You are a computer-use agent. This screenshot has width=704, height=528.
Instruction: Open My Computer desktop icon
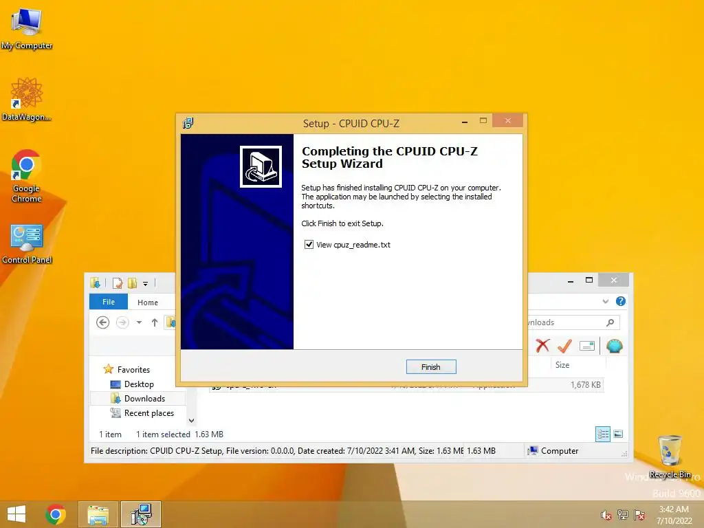27,27
